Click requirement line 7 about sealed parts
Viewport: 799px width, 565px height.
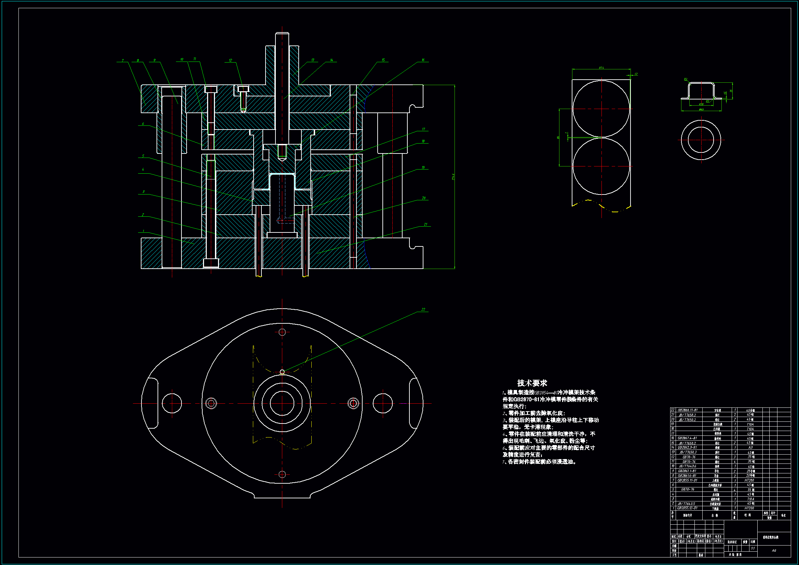(539, 462)
